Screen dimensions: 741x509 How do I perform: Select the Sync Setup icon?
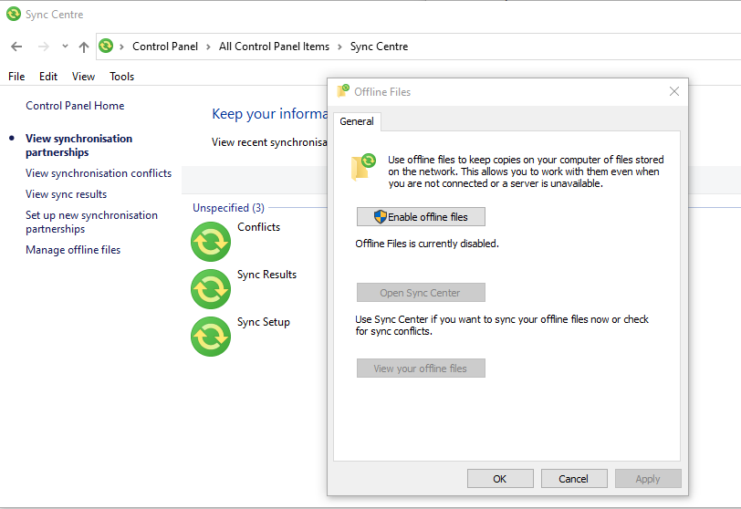(211, 337)
